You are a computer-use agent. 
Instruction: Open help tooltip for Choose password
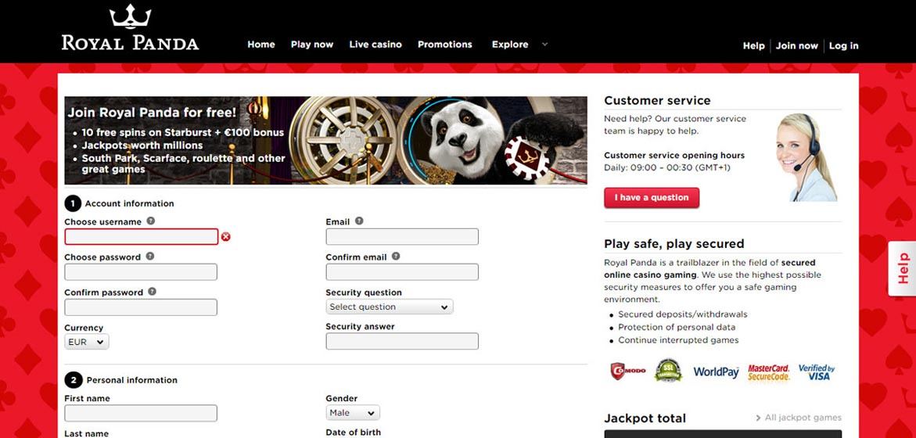[x=150, y=256]
